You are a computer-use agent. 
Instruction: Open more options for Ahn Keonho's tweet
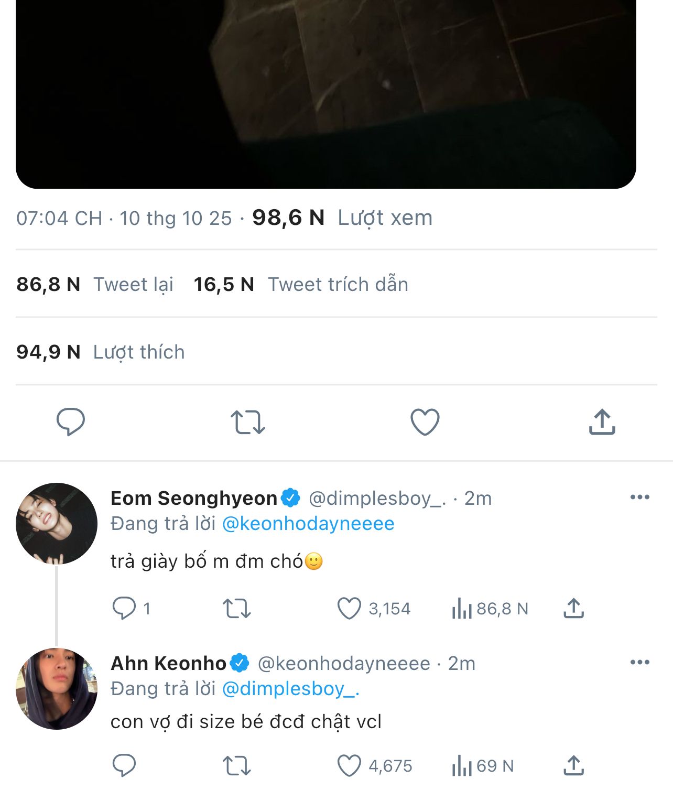click(x=639, y=662)
